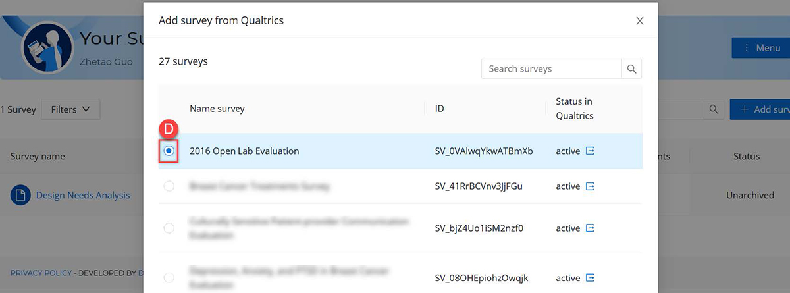790x293 pixels.
Task: Open the PRIVACY POLICY link
Action: coord(41,272)
